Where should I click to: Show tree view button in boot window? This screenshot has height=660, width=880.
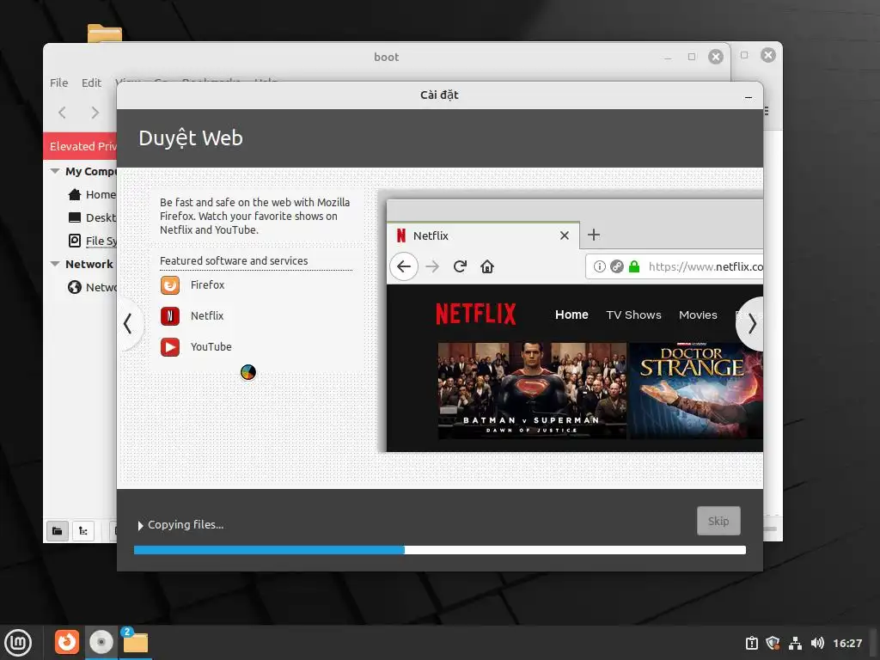(x=83, y=531)
